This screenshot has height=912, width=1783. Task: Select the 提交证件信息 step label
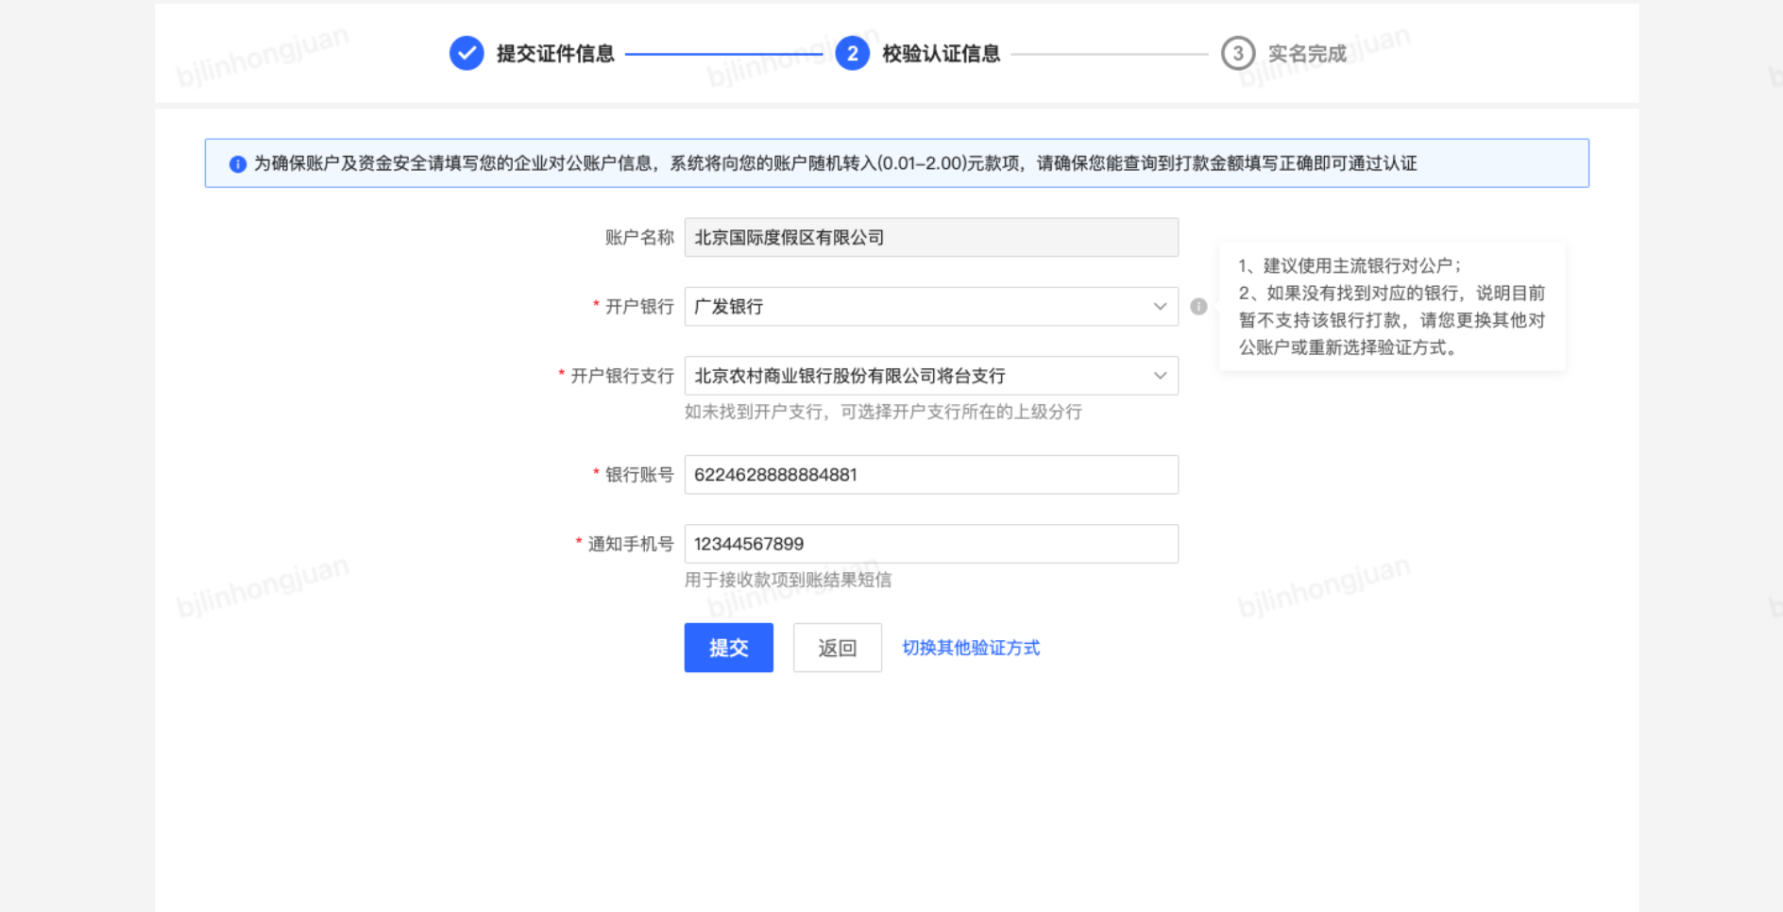click(x=551, y=54)
